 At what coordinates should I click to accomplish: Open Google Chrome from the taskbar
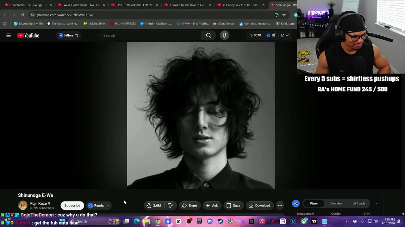pyautogui.click(x=158, y=221)
